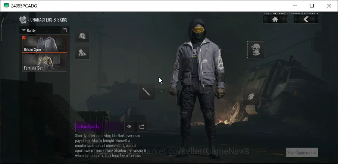The height and width of the screenshot is (164, 338).
Task: Click the Save Appearance button
Action: click(302, 152)
